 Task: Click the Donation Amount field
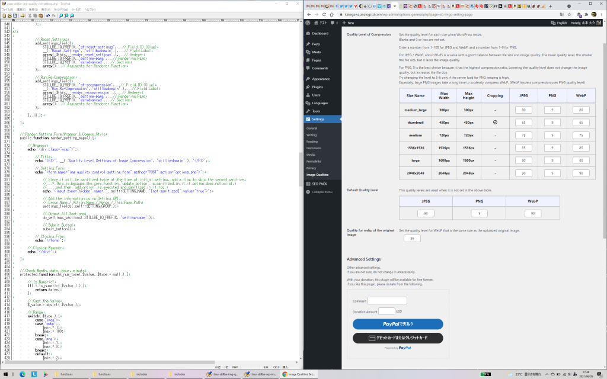pos(386,311)
